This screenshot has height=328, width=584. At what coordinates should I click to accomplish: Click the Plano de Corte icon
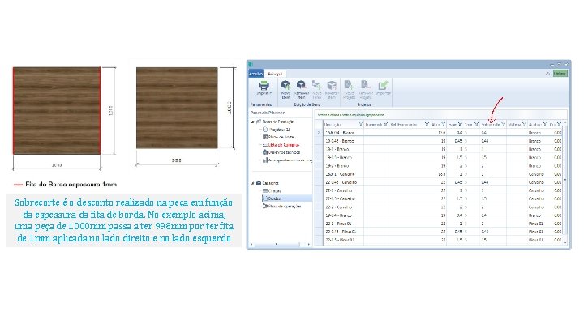point(265,137)
